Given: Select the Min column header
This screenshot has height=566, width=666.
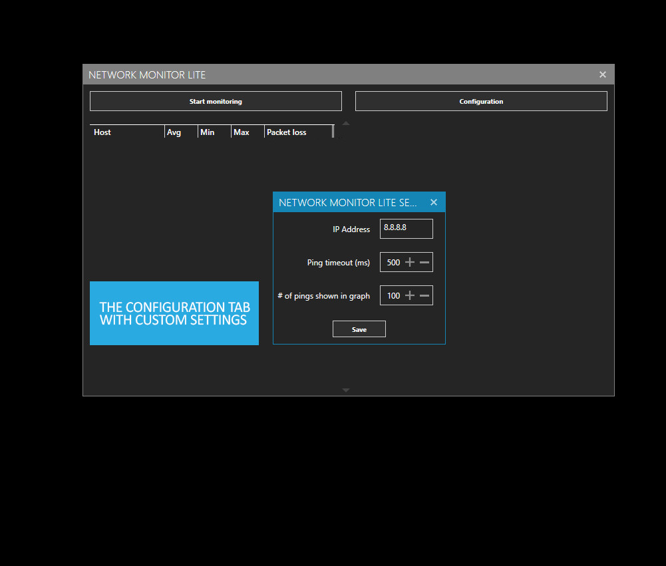Looking at the screenshot, I should (x=214, y=132).
